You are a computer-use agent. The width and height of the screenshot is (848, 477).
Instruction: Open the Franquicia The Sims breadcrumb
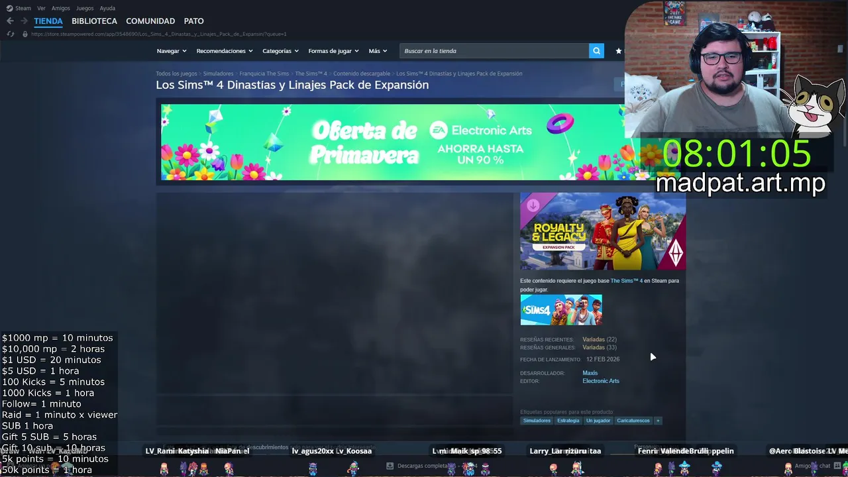[264, 74]
